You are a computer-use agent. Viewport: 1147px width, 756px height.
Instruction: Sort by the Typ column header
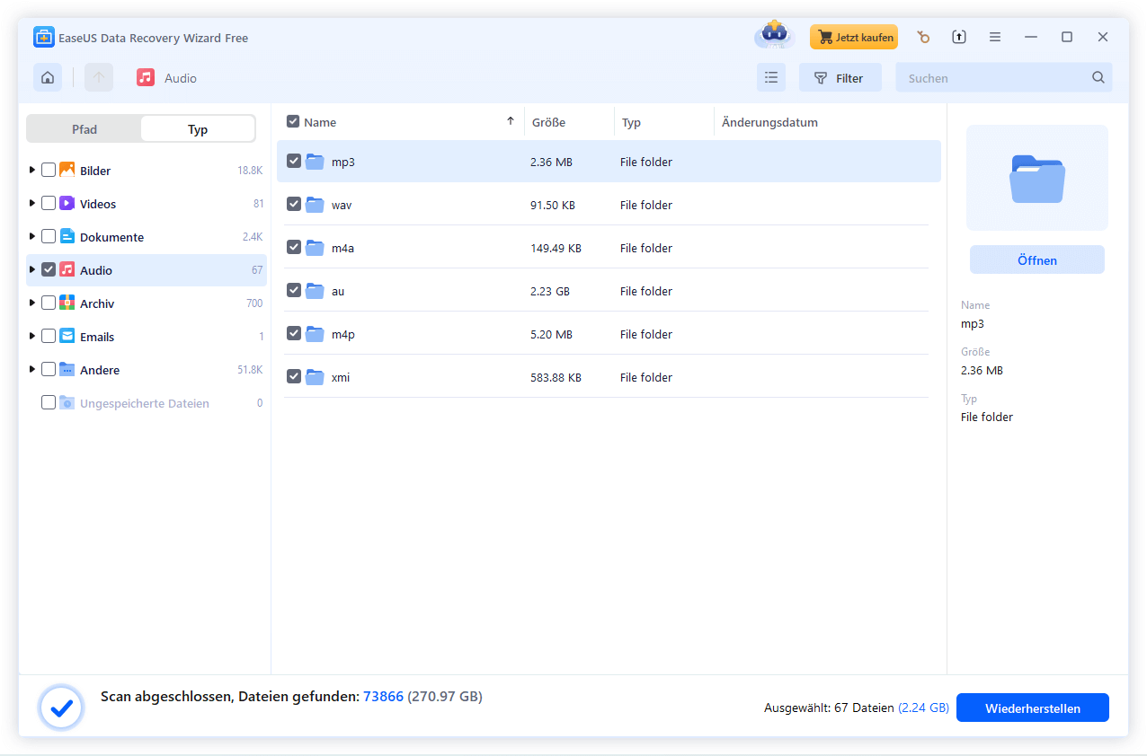(631, 122)
